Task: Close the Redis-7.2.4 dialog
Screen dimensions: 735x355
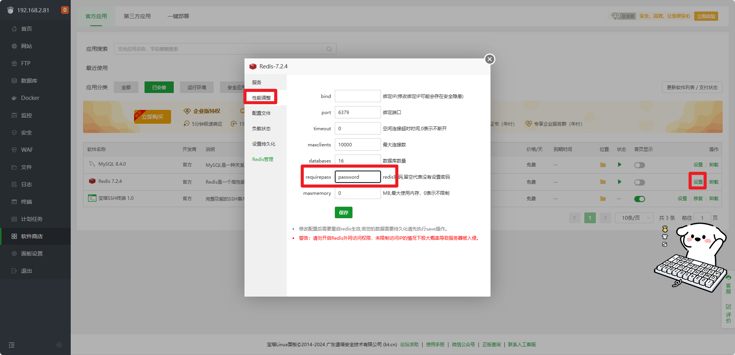Action: tap(489, 59)
